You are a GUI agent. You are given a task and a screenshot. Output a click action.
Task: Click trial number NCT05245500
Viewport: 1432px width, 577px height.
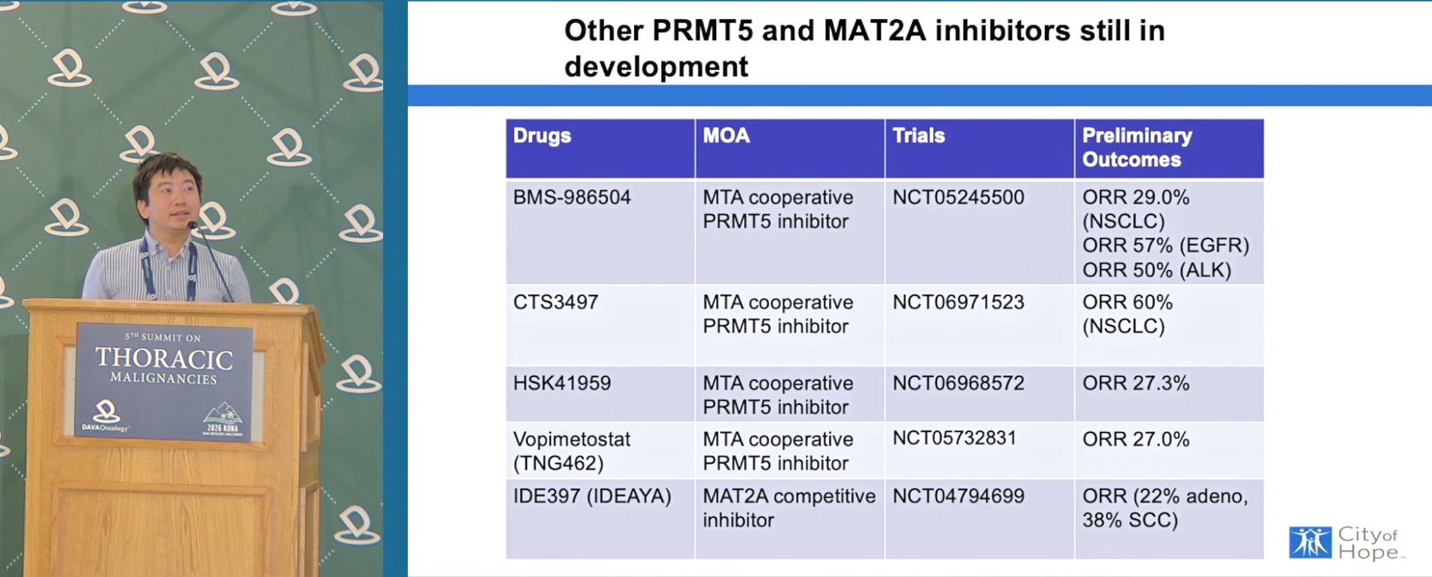click(958, 197)
